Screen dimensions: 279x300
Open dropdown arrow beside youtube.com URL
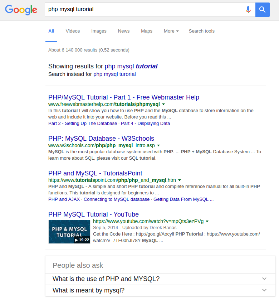coord(207,221)
